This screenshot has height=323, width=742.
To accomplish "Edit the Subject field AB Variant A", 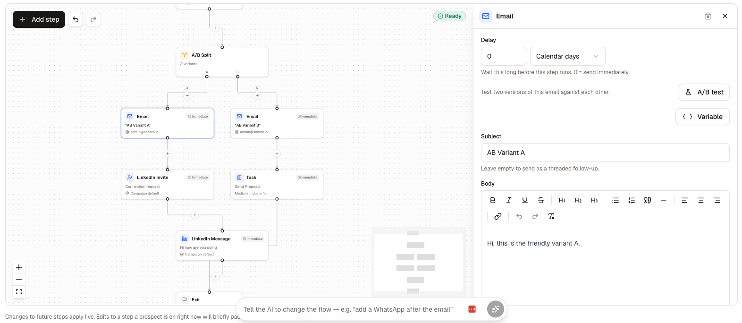I will [x=605, y=153].
